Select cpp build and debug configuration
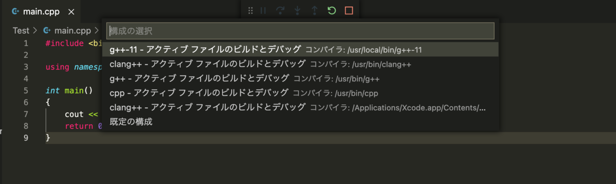616x184 pixels. [x=300, y=93]
